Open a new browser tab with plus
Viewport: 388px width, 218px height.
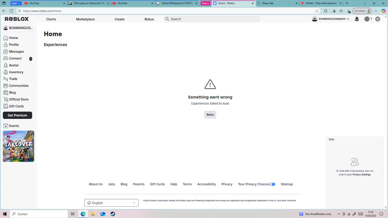point(347,3)
